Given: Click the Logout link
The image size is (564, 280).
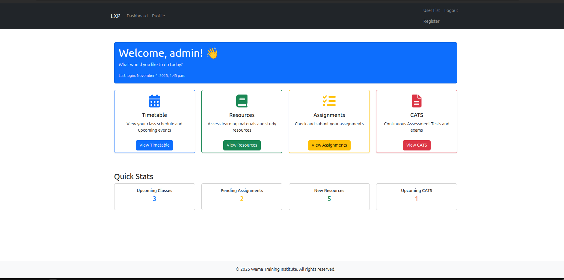Looking at the screenshot, I should 451,10.
